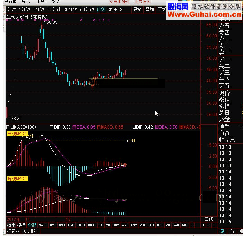
Task: Choose the VOL-TDX indicator
Action: tap(147, 225)
